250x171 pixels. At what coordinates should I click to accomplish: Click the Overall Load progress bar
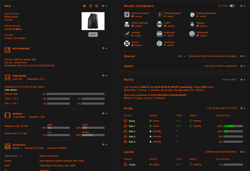[x=76, y=94]
